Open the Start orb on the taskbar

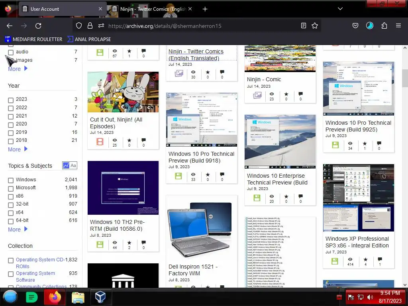10,297
